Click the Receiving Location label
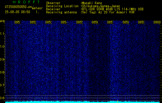Screen dimensions: 162x103 point(62,6)
